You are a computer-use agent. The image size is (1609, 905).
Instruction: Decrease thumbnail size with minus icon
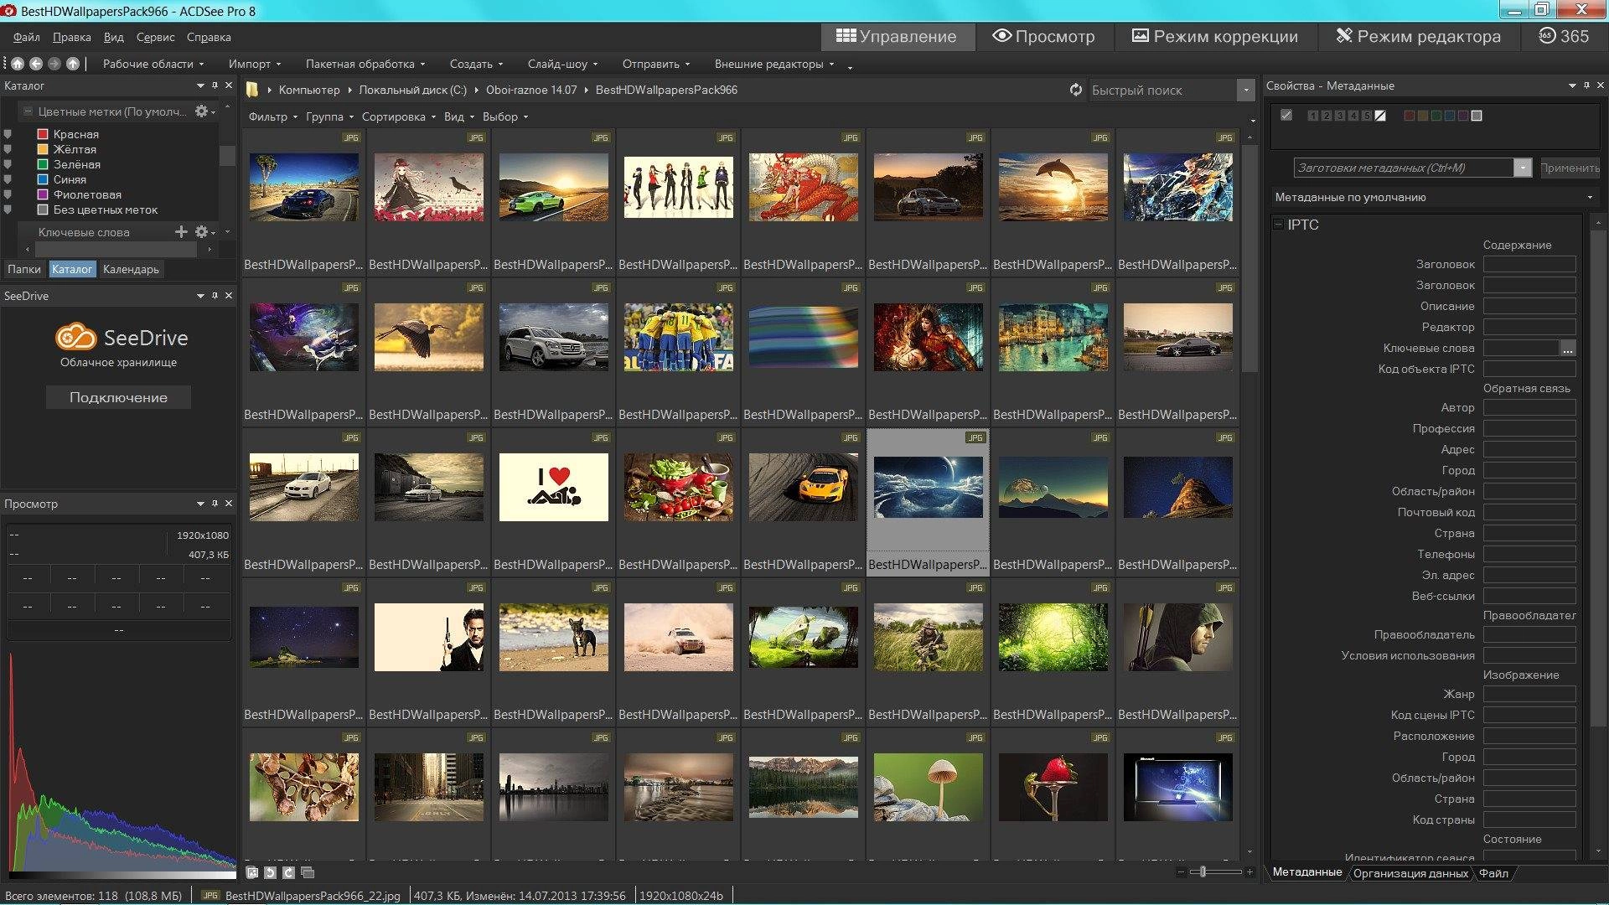(1181, 872)
